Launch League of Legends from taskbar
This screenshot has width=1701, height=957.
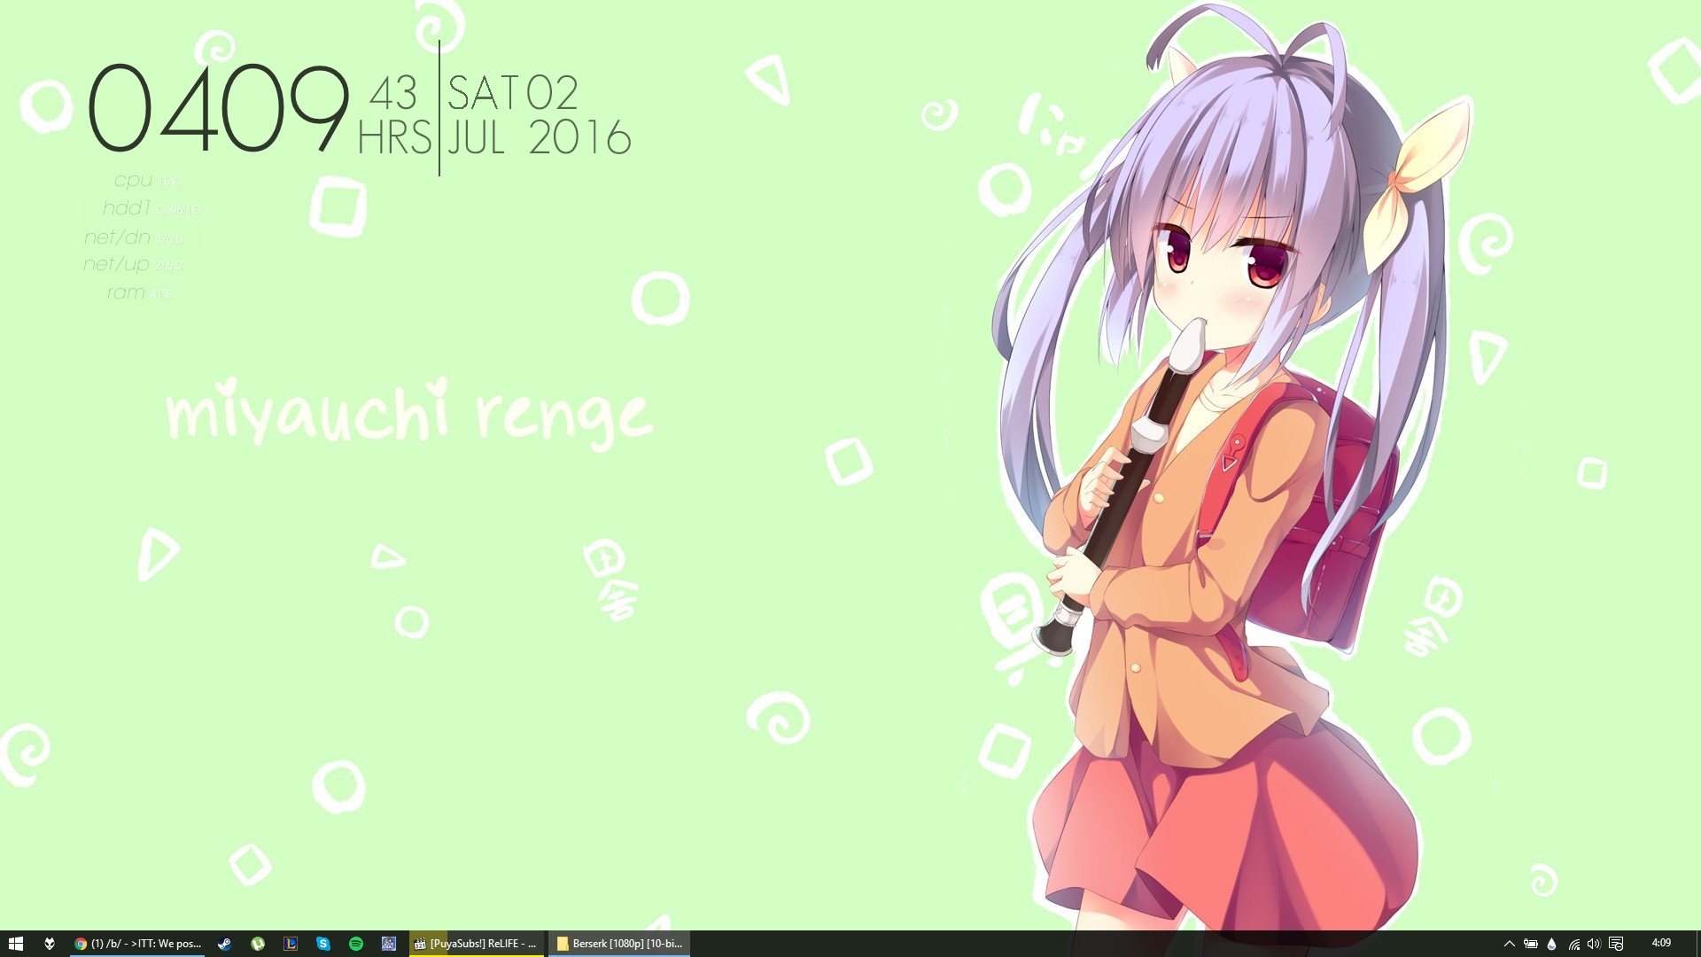click(291, 944)
